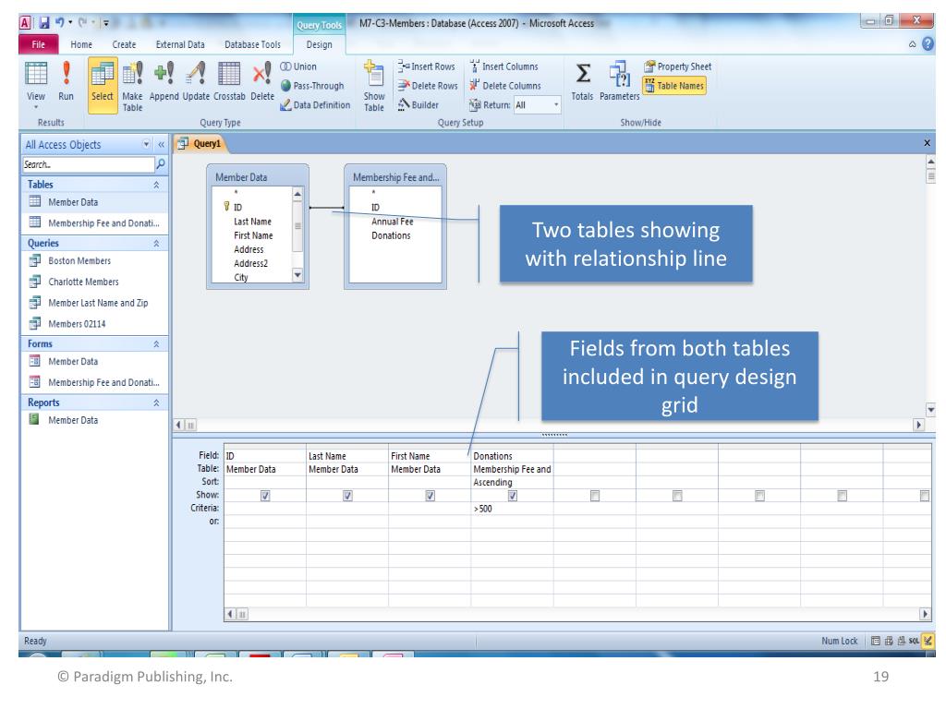Click the navigation pane Search box
Viewport: 946px width, 709px height.
[x=88, y=164]
